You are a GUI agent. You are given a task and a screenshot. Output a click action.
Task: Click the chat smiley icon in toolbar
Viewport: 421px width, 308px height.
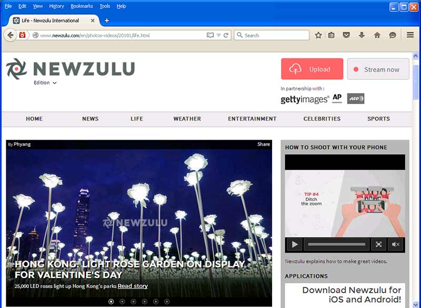[x=393, y=35]
